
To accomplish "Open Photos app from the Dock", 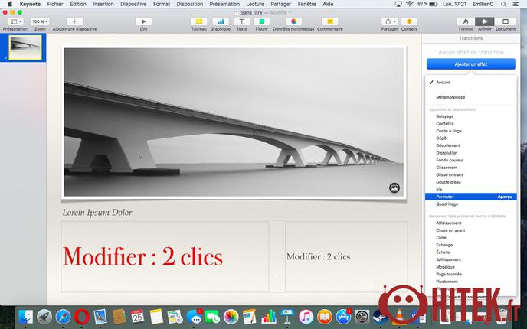I will [x=231, y=317].
